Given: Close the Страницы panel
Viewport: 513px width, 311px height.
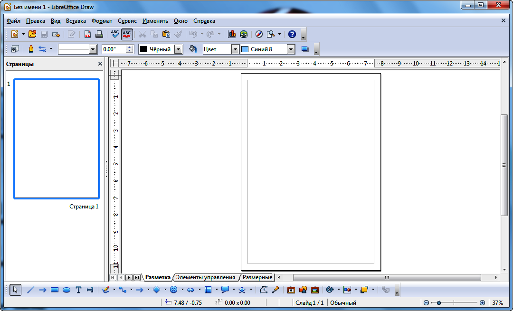Looking at the screenshot, I should tap(100, 64).
